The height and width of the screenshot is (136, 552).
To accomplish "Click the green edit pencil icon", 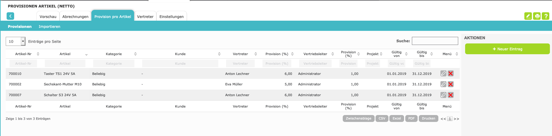I will tap(528, 16).
